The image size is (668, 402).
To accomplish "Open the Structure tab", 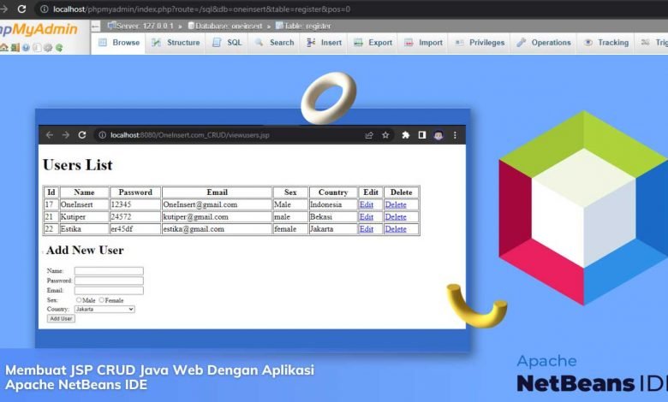I will (x=176, y=43).
